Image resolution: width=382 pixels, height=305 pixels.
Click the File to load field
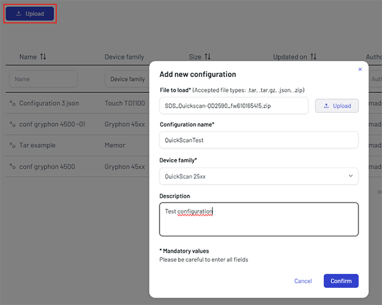pyautogui.click(x=234, y=106)
